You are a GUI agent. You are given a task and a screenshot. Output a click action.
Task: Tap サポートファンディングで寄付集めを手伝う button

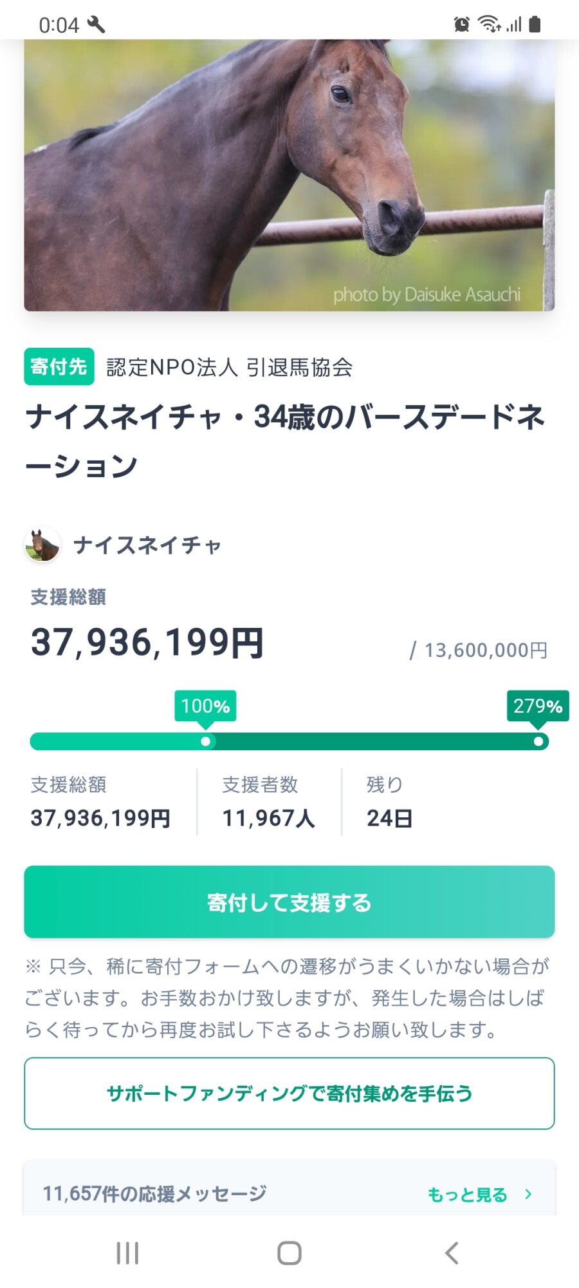(x=289, y=1093)
